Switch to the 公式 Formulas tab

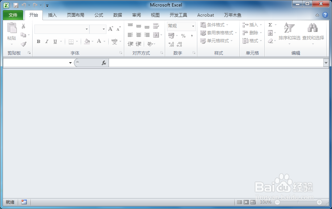[99, 15]
